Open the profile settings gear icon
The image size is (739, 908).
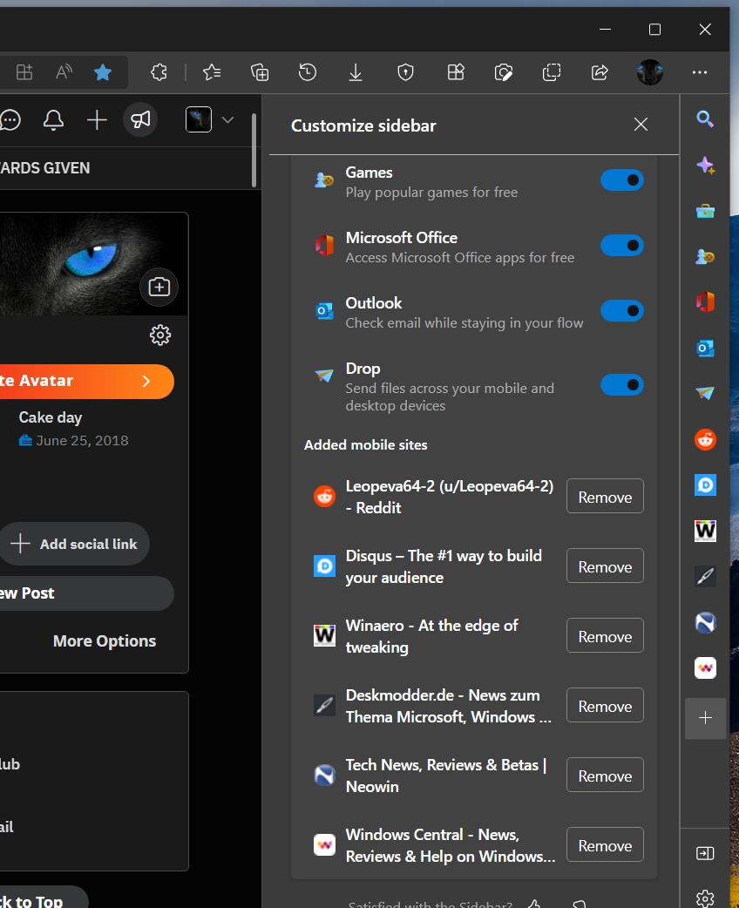point(160,335)
